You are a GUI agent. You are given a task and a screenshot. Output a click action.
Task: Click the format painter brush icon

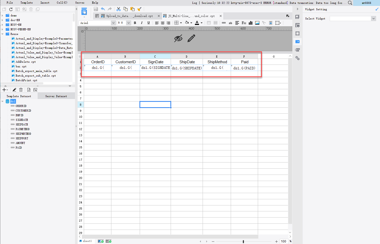tap(139, 9)
